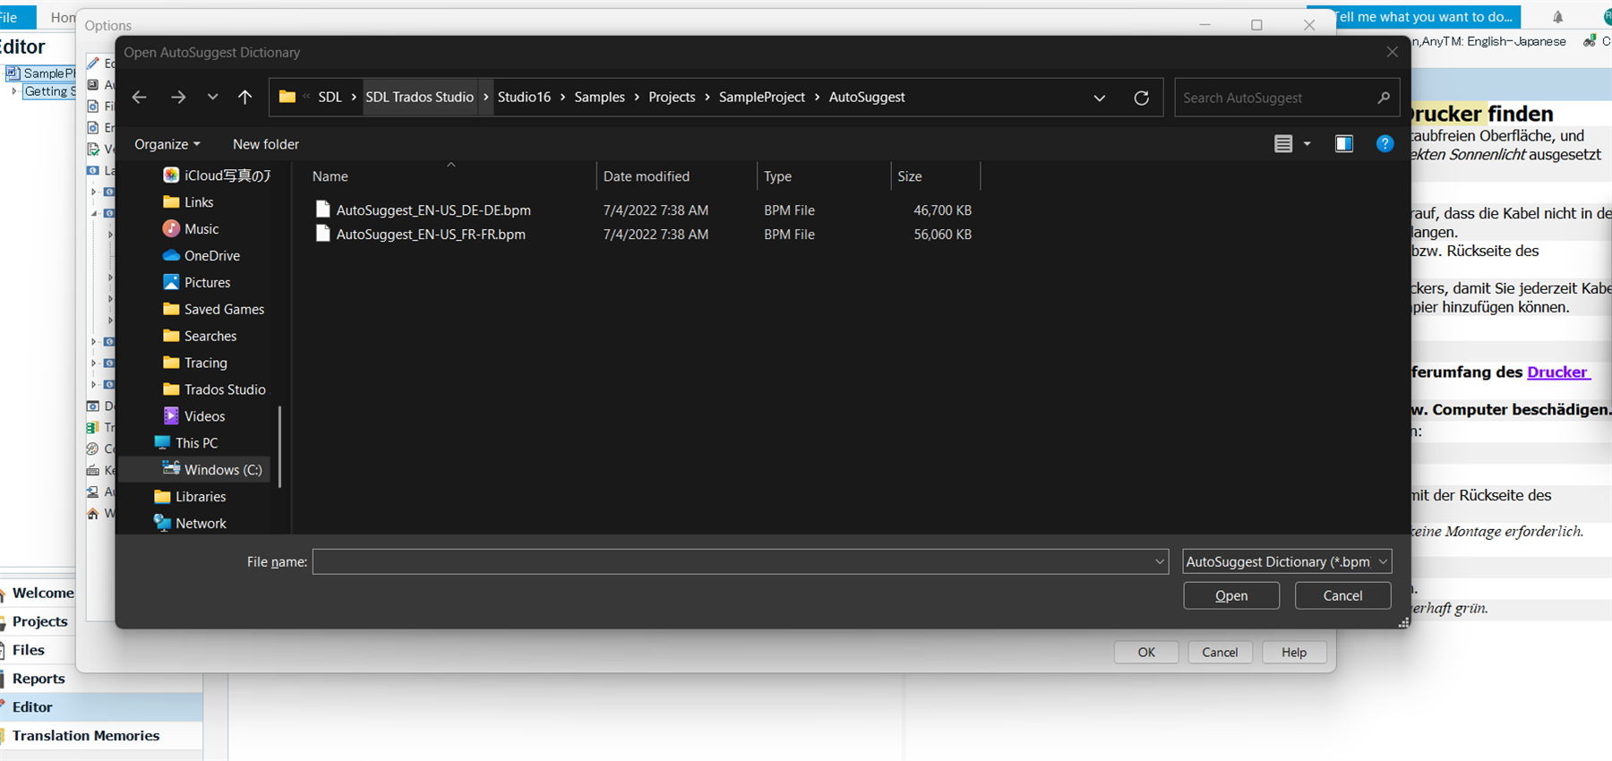Click Studio16 breadcrumb segment

coord(524,98)
